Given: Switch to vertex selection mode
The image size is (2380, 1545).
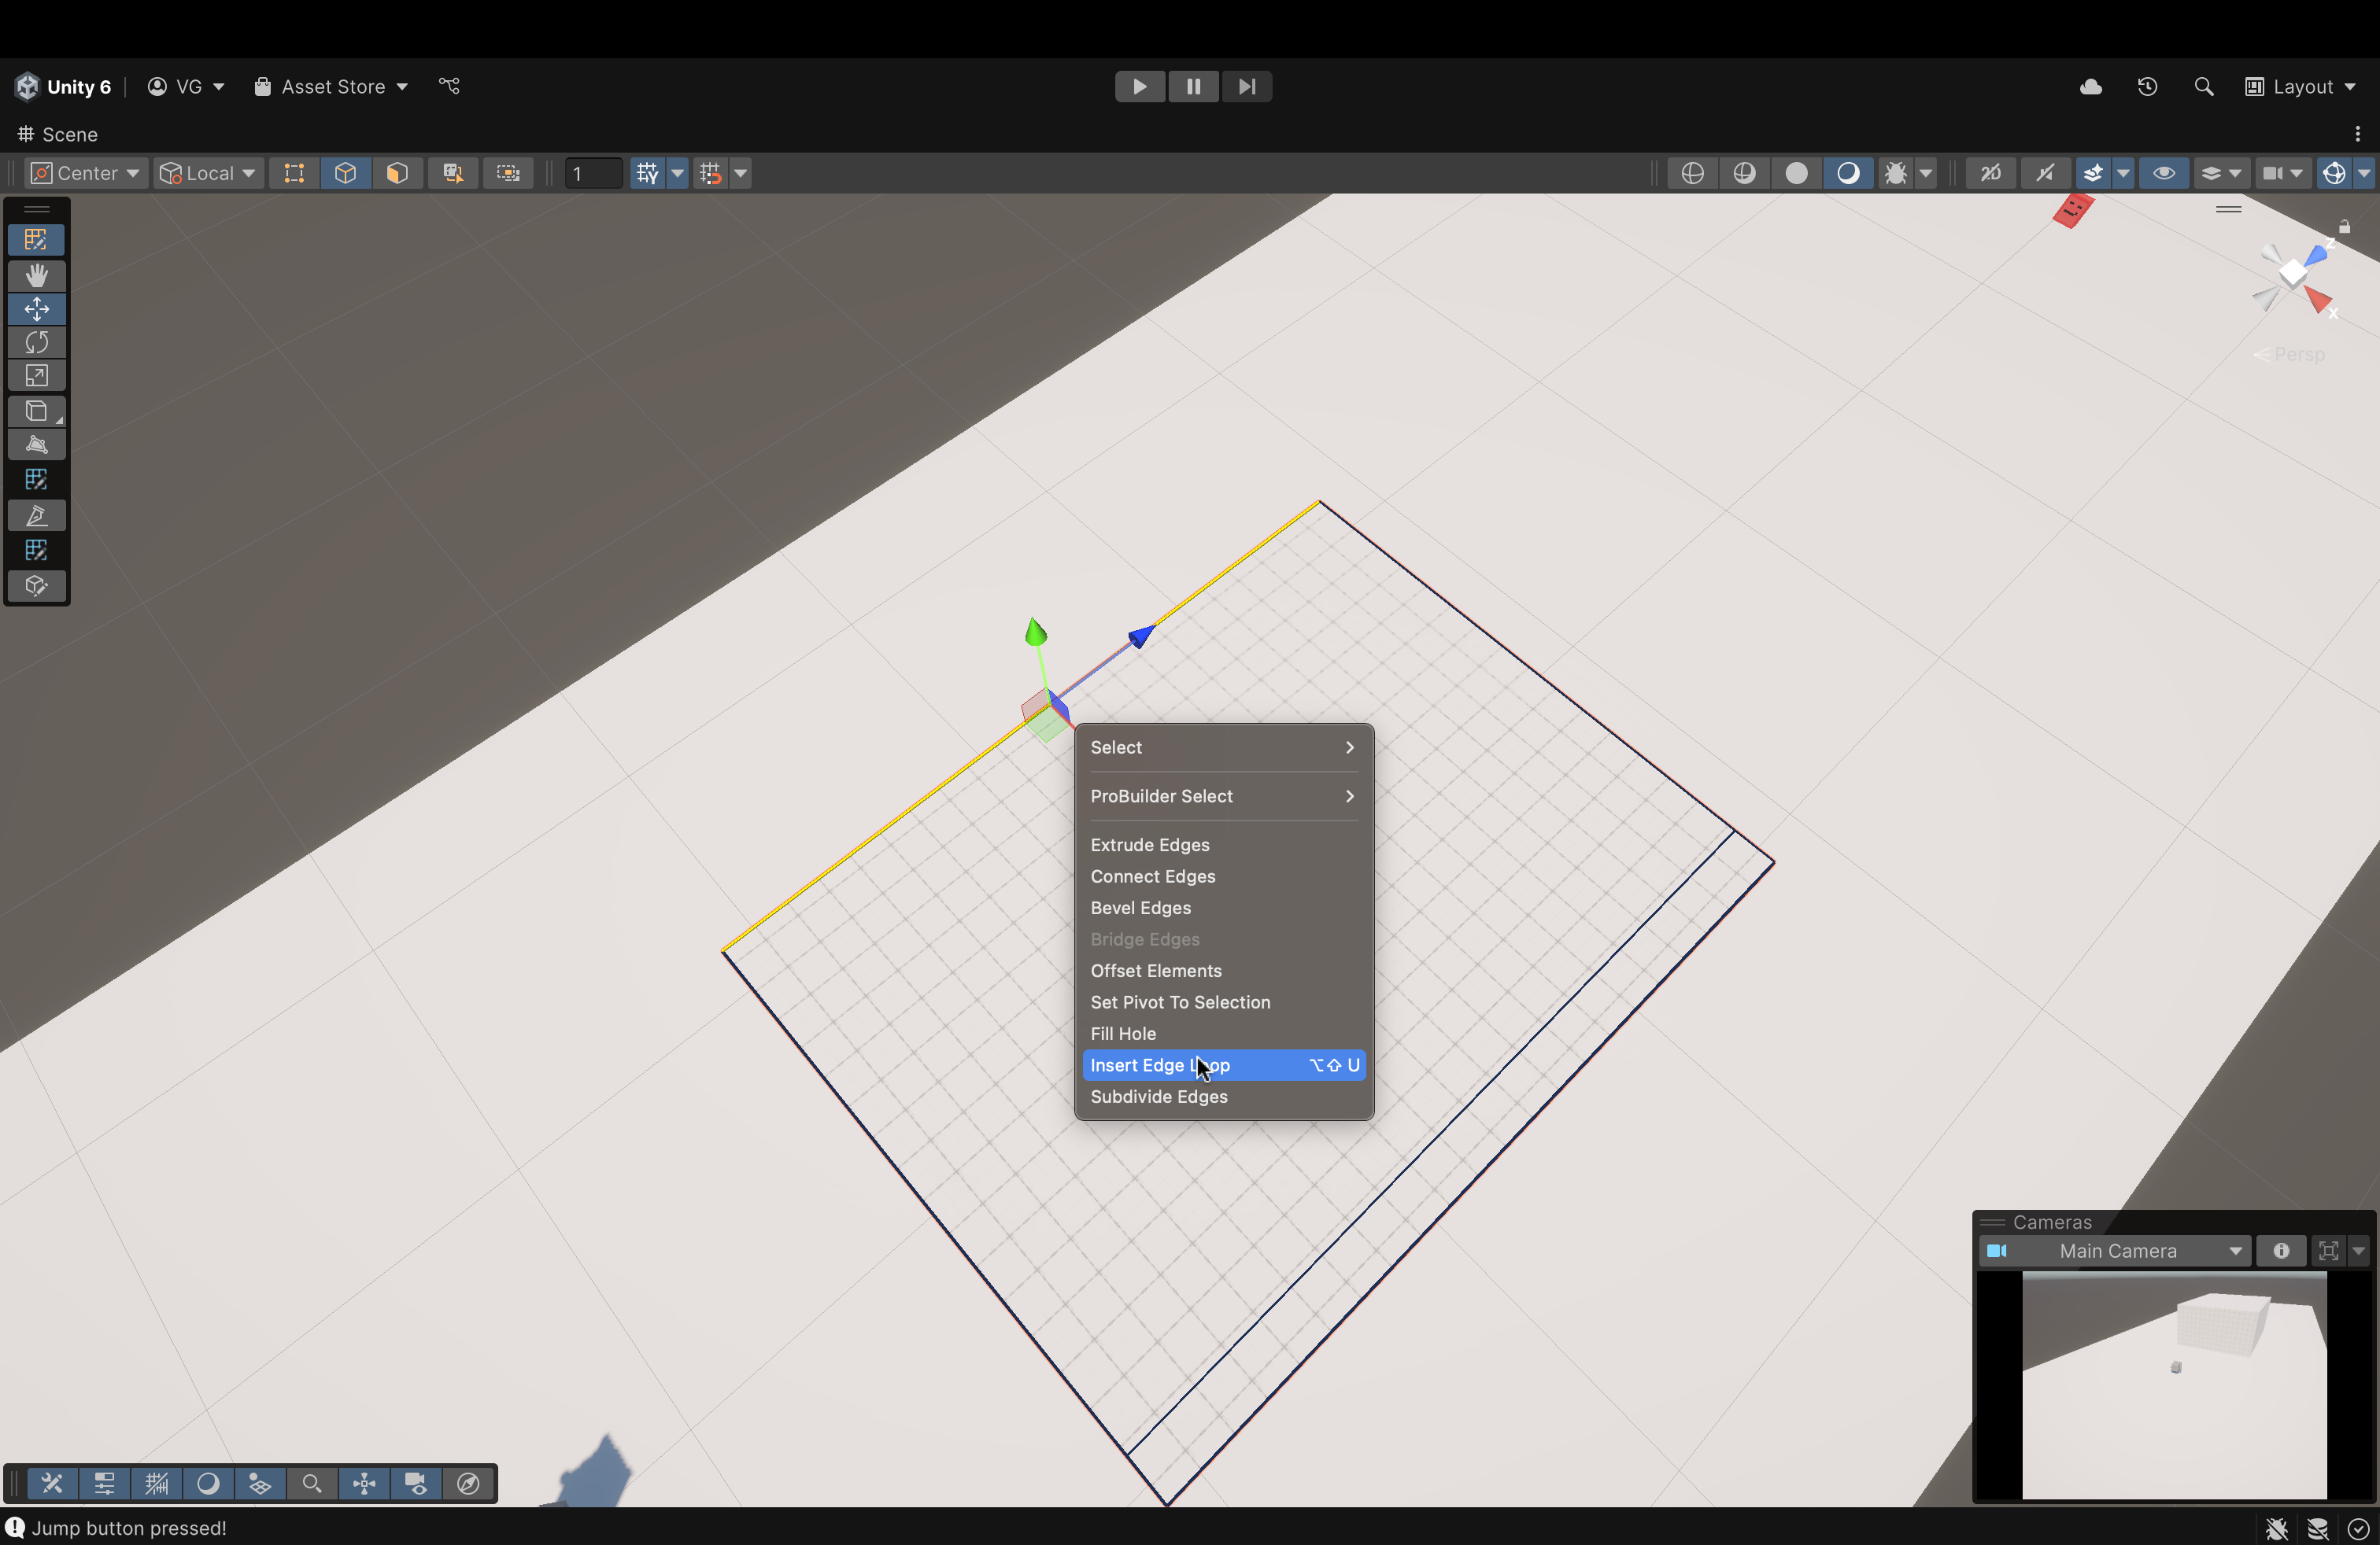Looking at the screenshot, I should coord(294,173).
